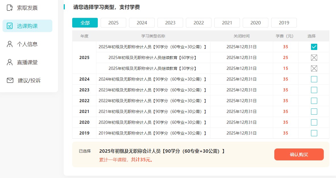Open 个人信息 via its person icon
This screenshot has width=336, height=178.
[9, 44]
